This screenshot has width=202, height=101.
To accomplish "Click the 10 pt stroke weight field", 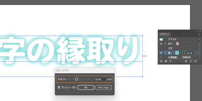I will [189, 53].
